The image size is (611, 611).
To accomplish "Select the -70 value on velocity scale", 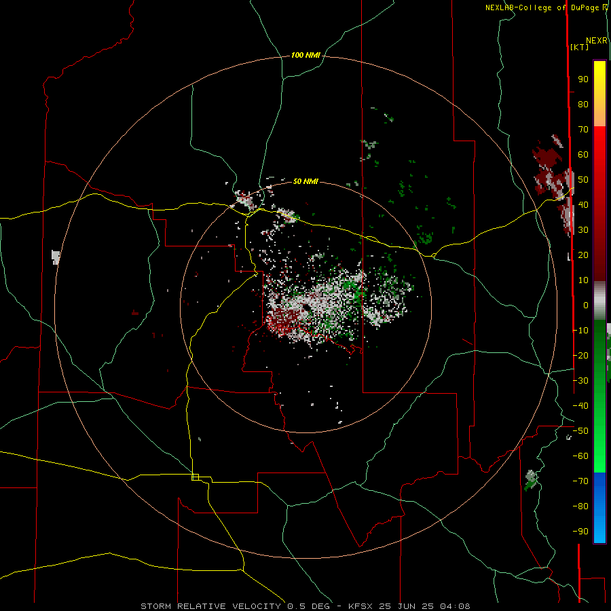I will click(580, 481).
